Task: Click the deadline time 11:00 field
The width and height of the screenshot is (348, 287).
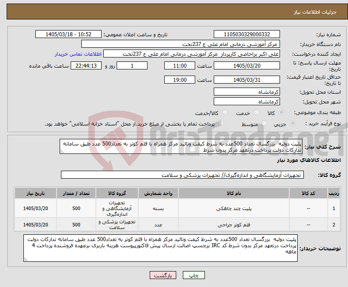Action: point(180,65)
